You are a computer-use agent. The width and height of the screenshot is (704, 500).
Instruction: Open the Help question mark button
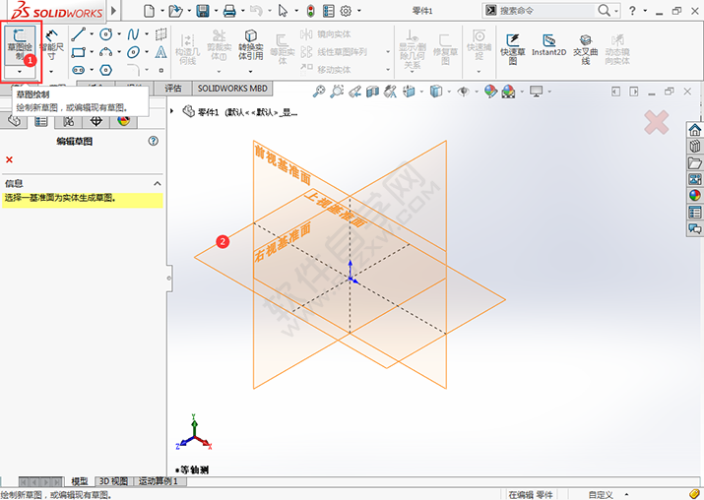[632, 10]
